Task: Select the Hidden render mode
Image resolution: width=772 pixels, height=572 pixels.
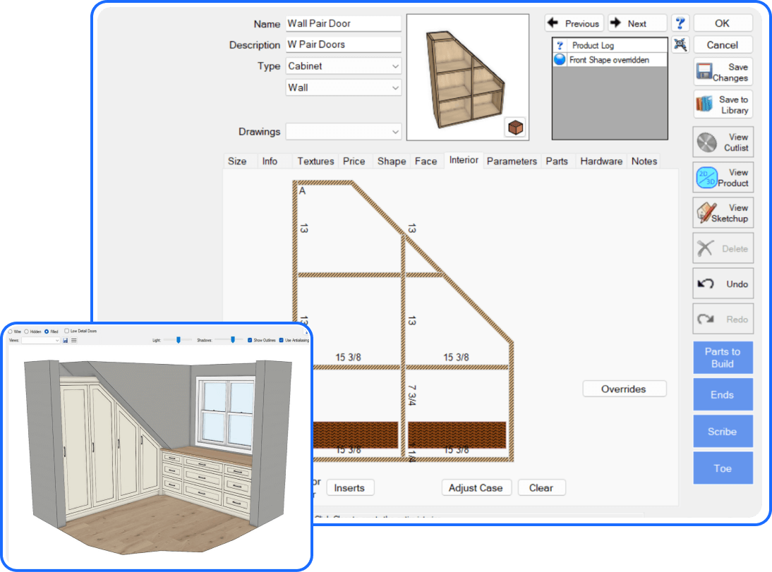Action: (27, 331)
